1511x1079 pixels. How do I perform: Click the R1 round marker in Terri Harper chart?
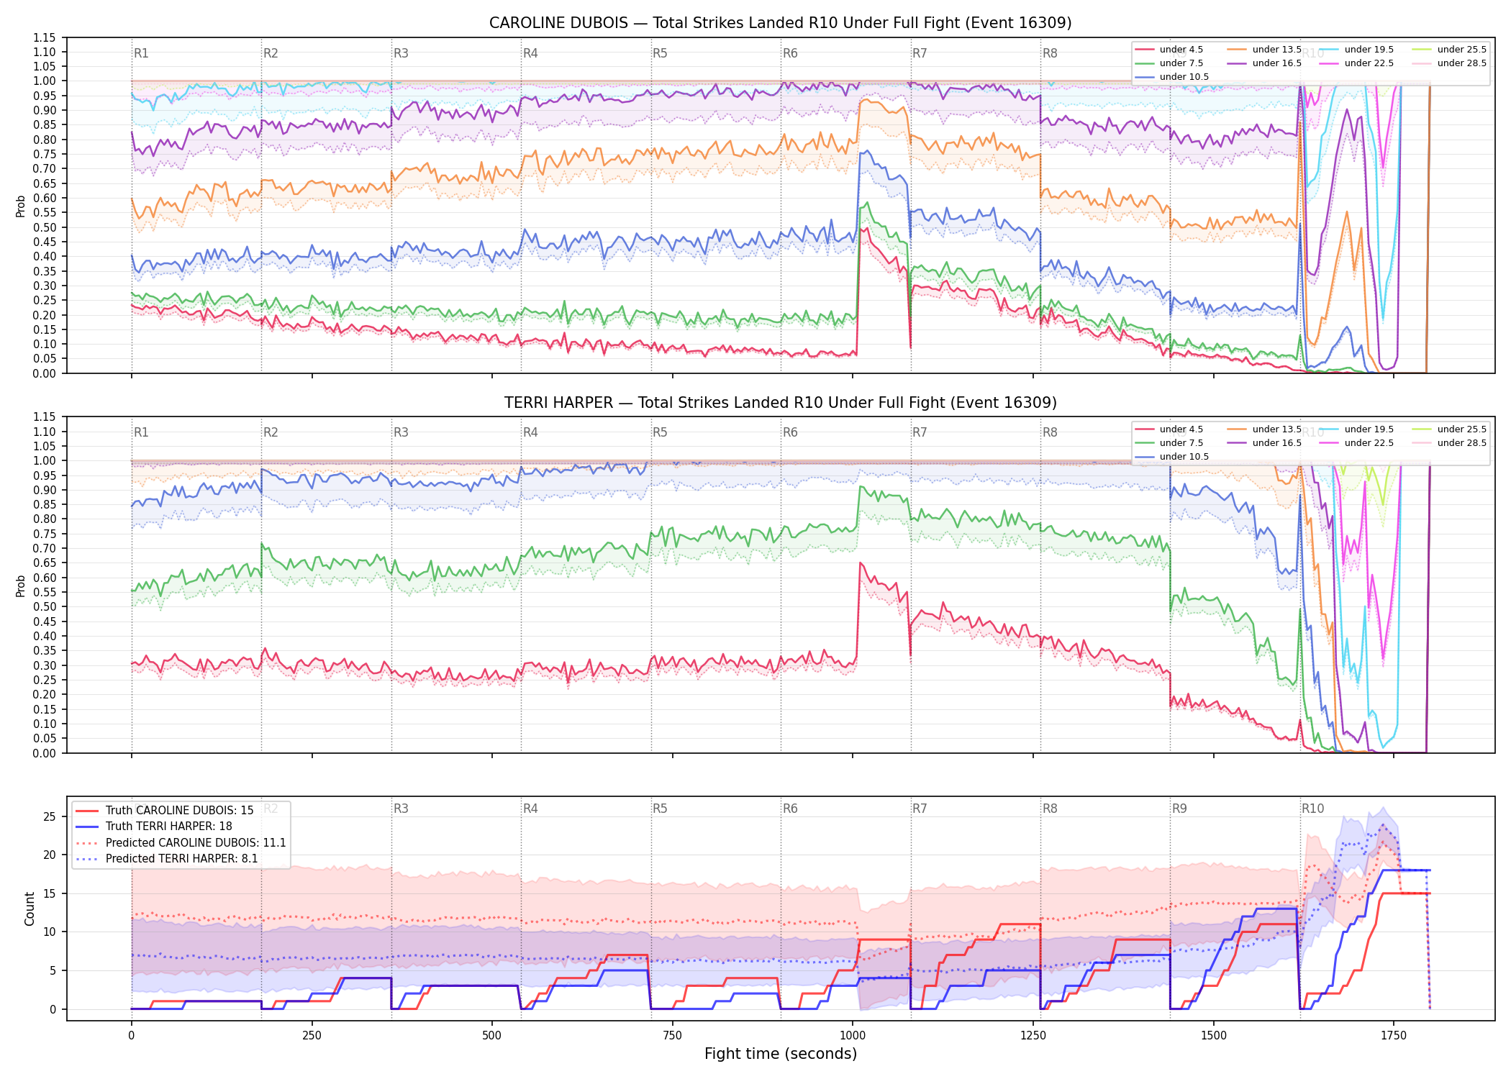coord(141,432)
